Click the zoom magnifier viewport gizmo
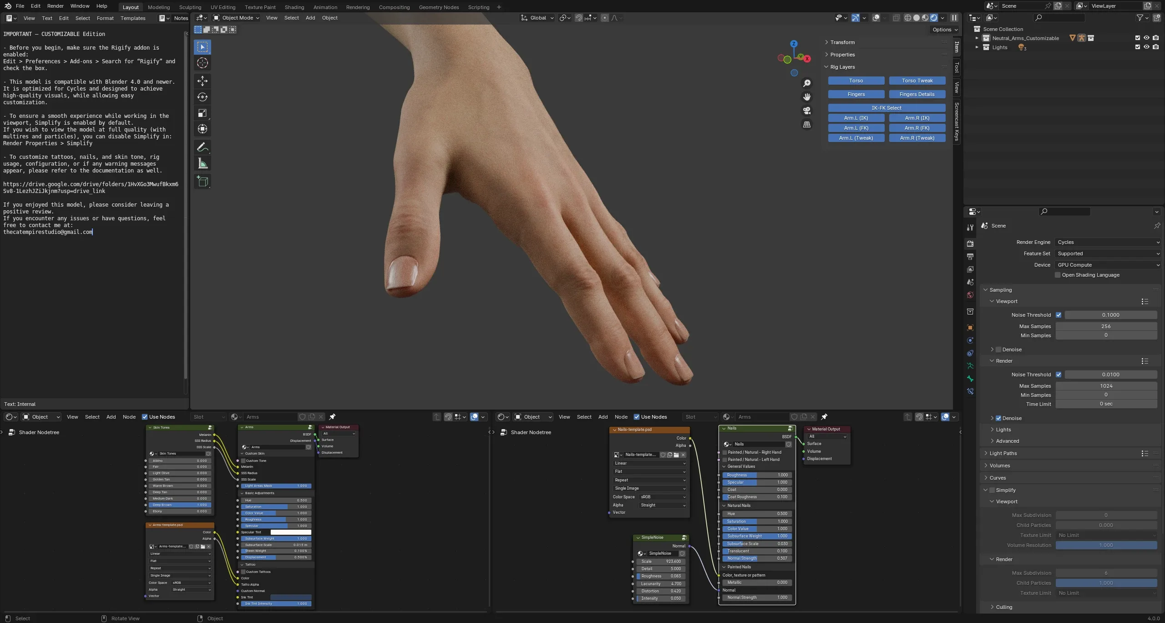 coord(807,83)
